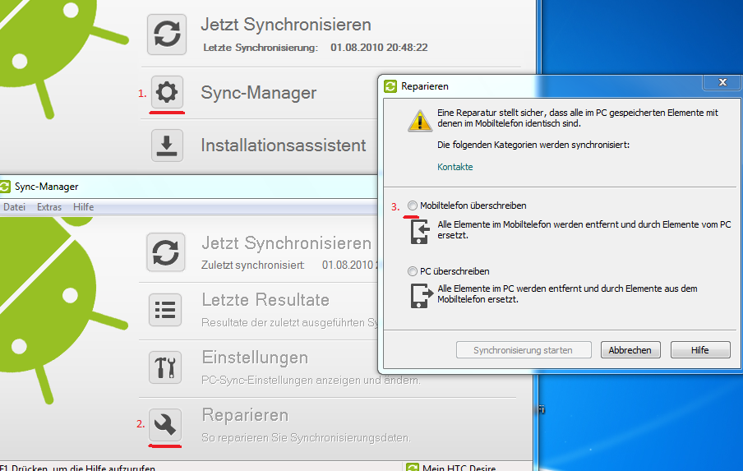Screen dimensions: 743x471
Task: Open the Letzte Resultate list icon
Action: pos(165,310)
